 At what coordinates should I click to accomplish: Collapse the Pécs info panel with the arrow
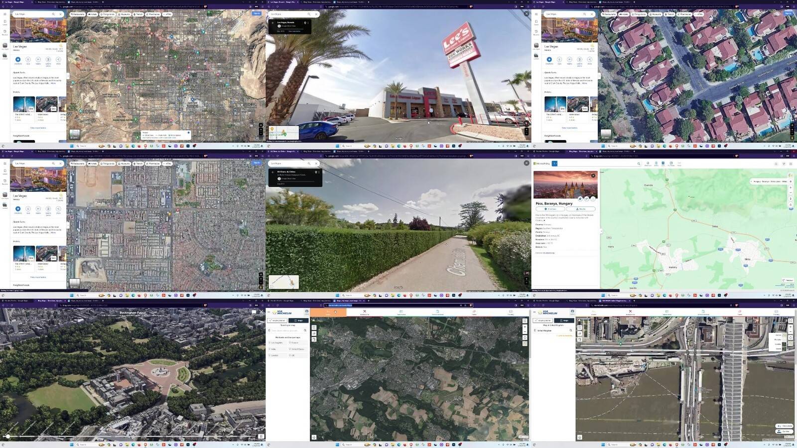pos(601,231)
